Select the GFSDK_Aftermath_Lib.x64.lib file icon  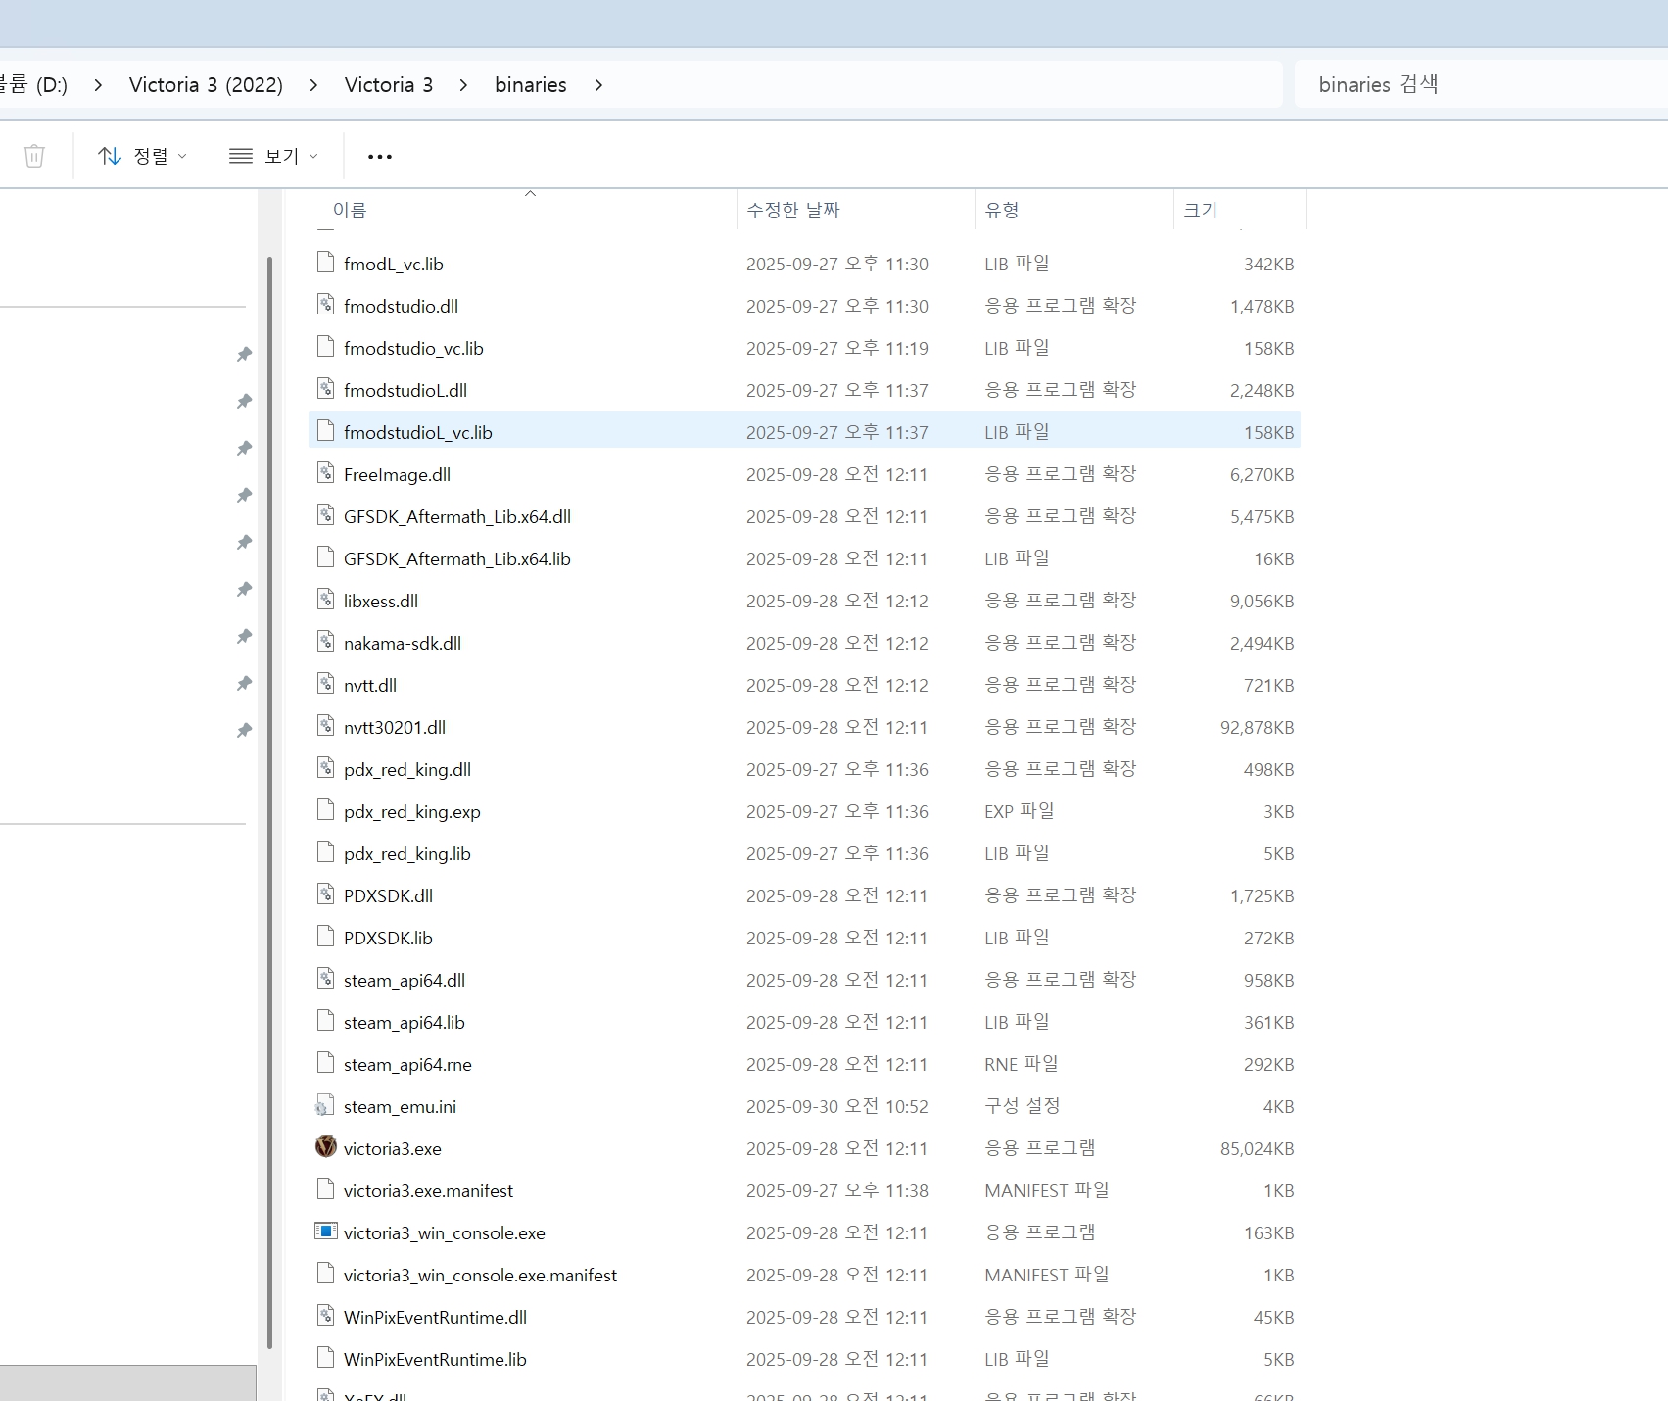[325, 557]
